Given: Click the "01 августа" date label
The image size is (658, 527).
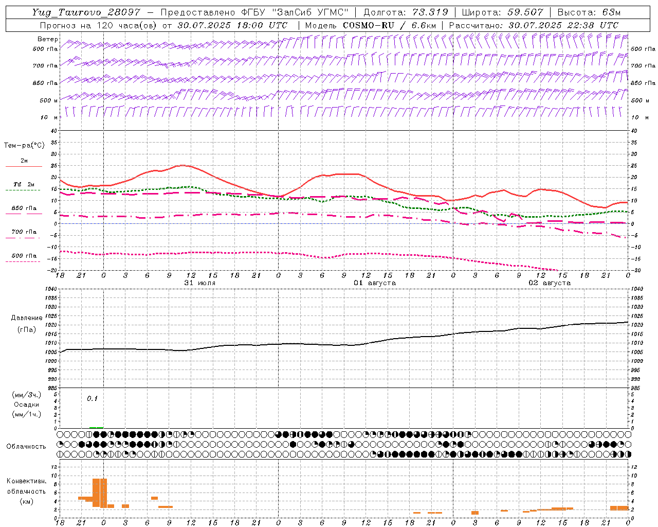Looking at the screenshot, I should [x=374, y=283].
